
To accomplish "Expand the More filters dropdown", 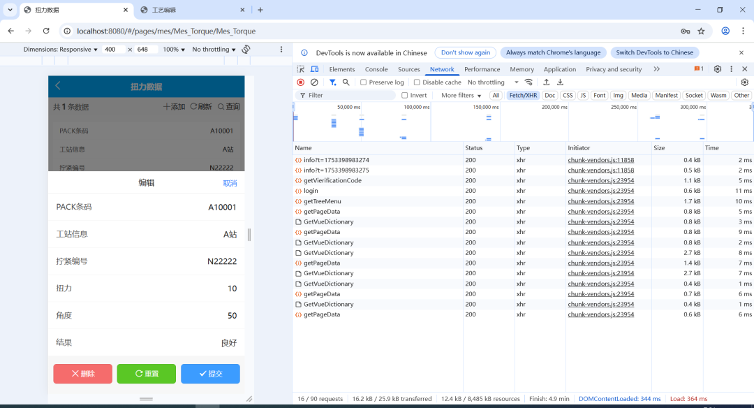I will (x=461, y=96).
